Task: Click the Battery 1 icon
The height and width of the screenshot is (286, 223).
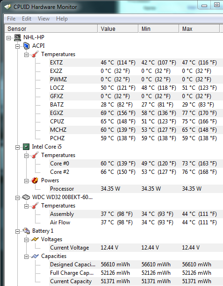Action: click(x=26, y=231)
